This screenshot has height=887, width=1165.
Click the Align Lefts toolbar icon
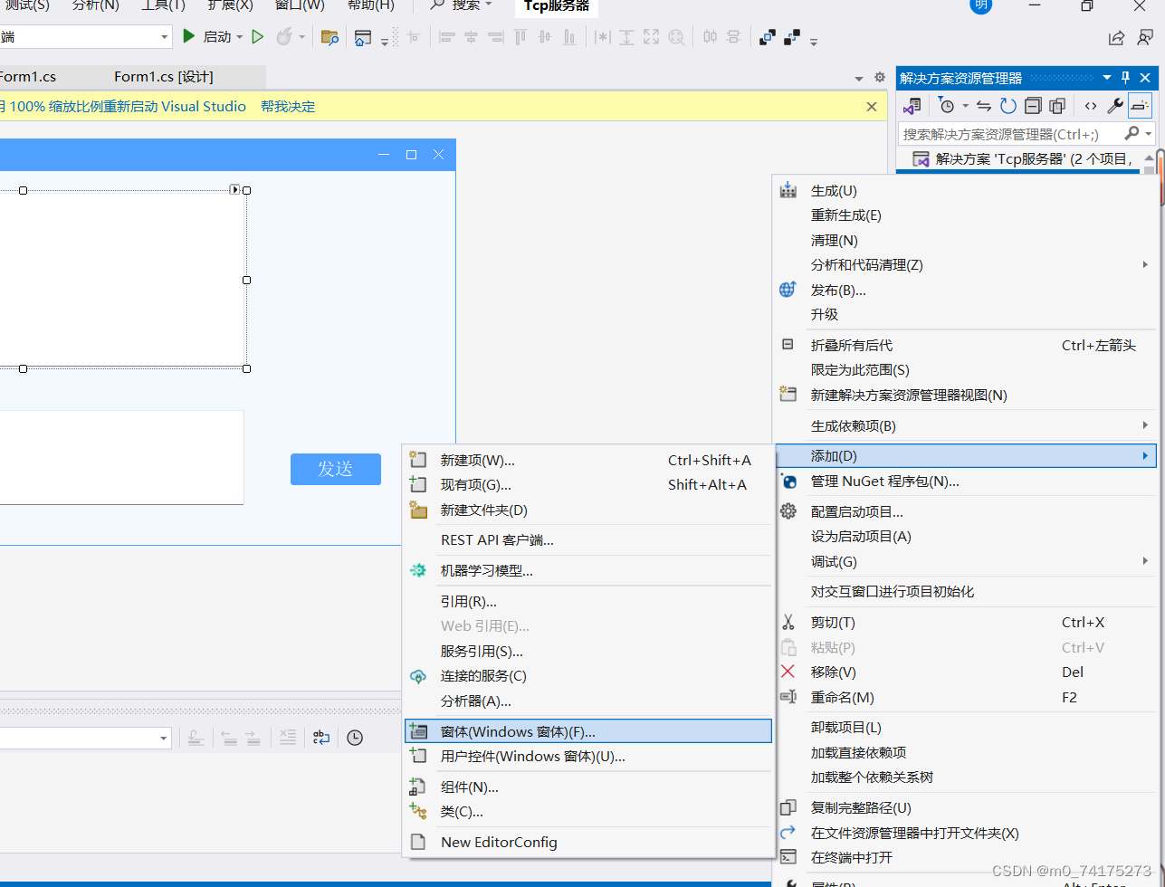click(447, 37)
